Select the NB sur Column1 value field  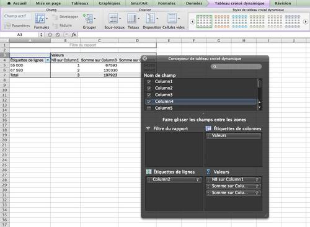point(233,179)
